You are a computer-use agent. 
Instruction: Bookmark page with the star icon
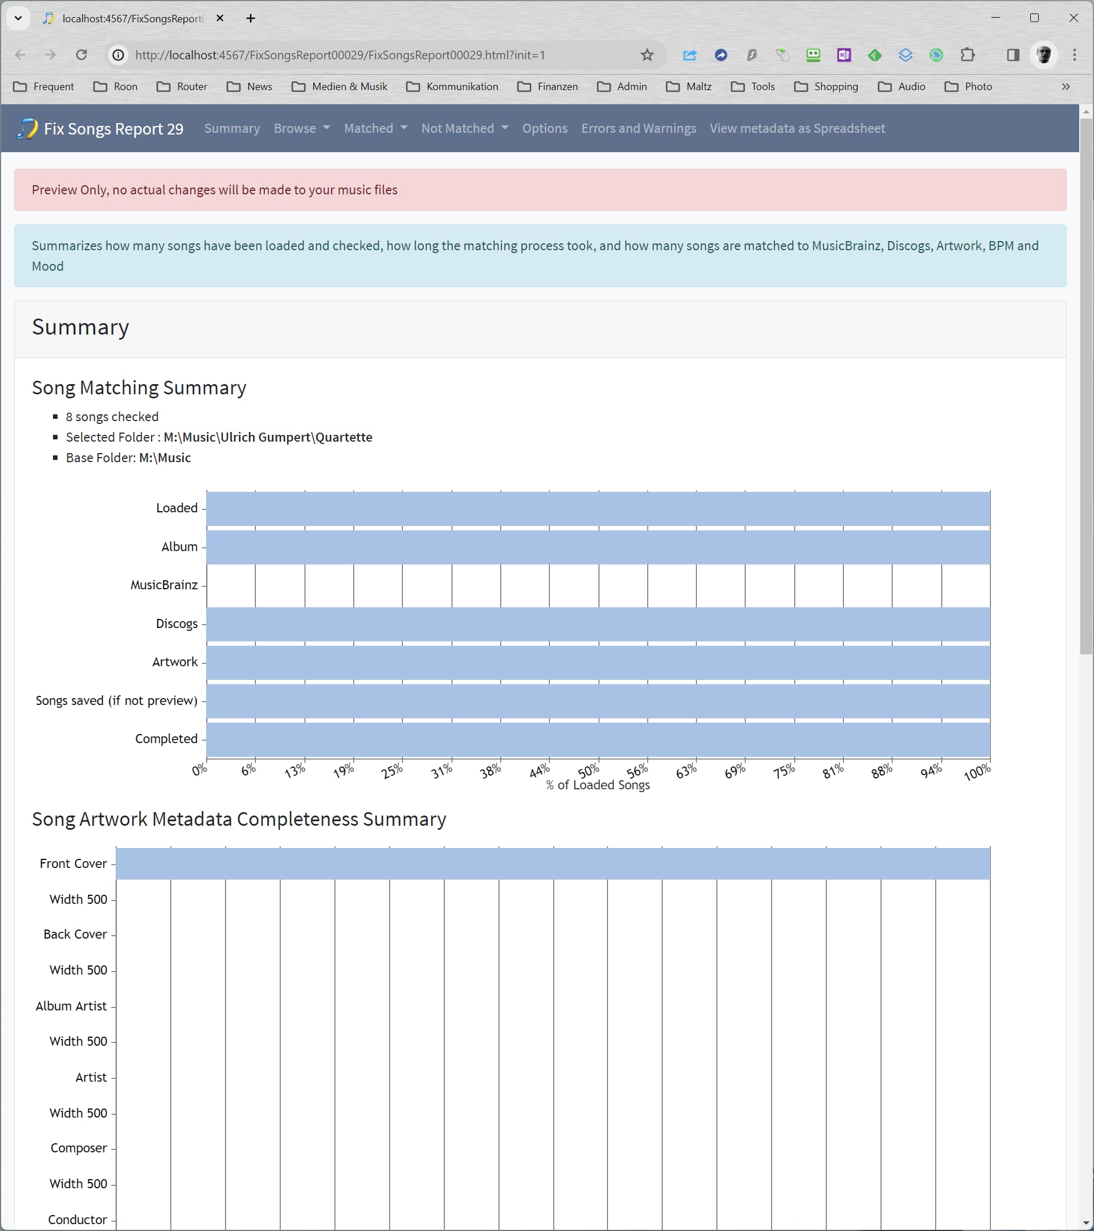pos(647,55)
